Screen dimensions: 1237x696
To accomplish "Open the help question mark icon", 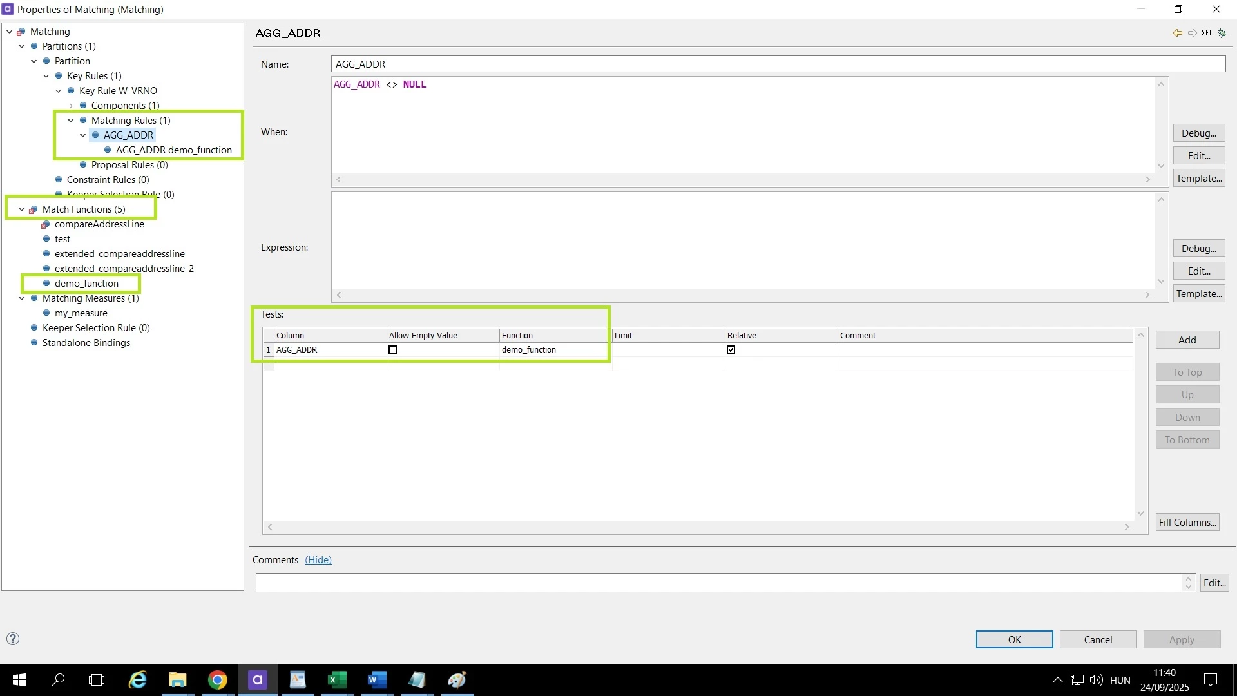I will point(13,639).
